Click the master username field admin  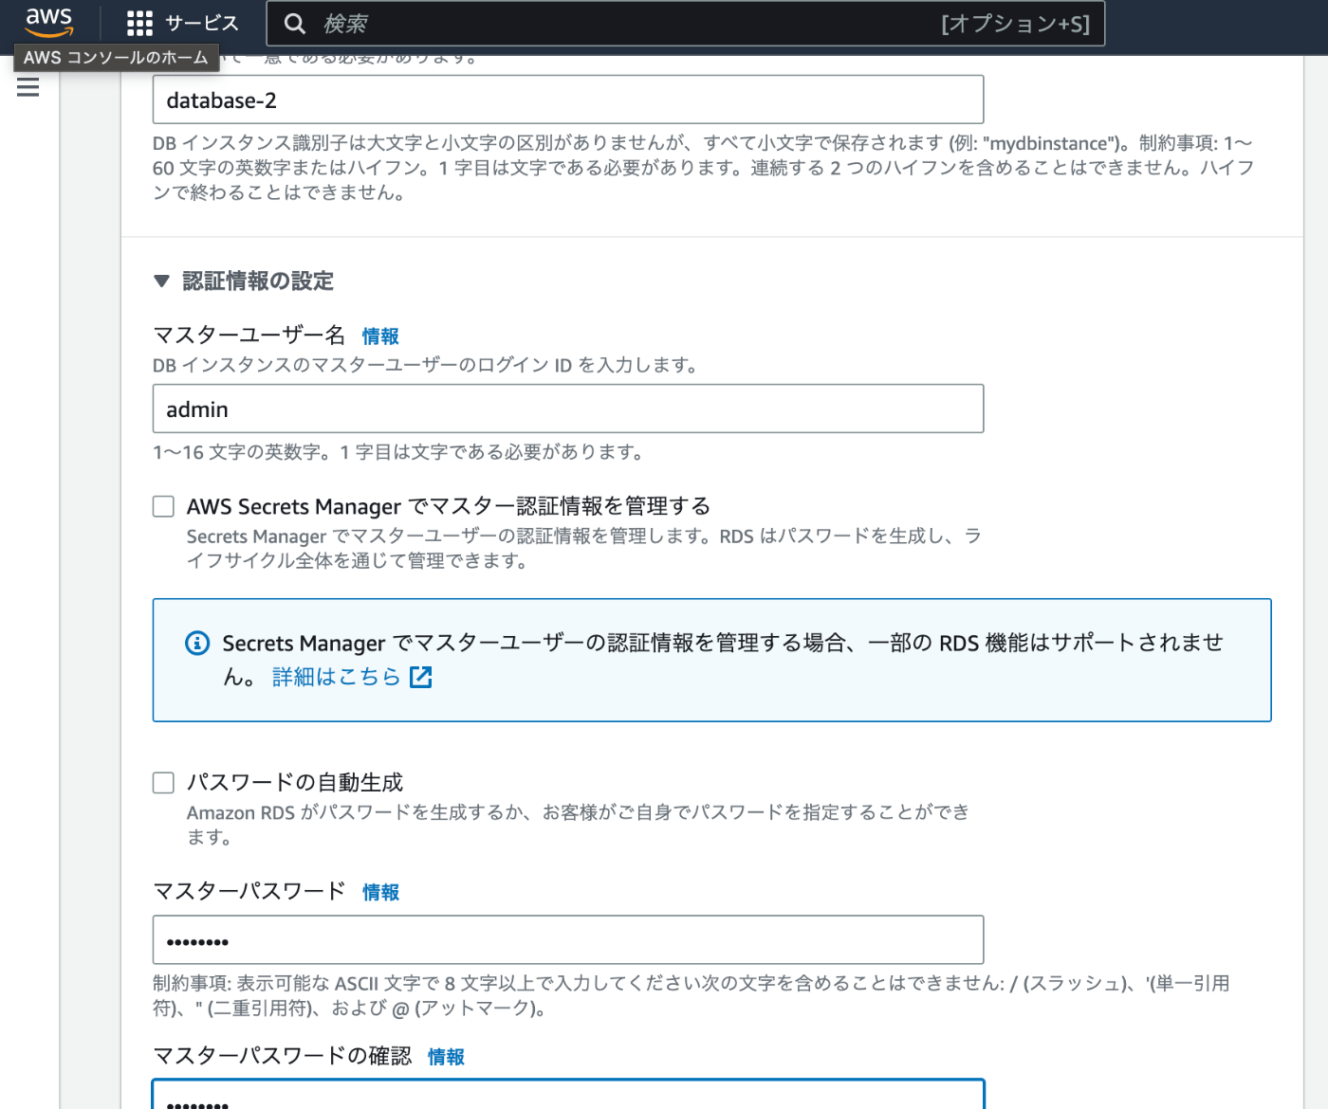(568, 409)
